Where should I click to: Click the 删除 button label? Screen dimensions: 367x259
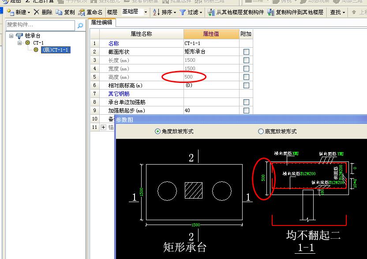click(47, 12)
